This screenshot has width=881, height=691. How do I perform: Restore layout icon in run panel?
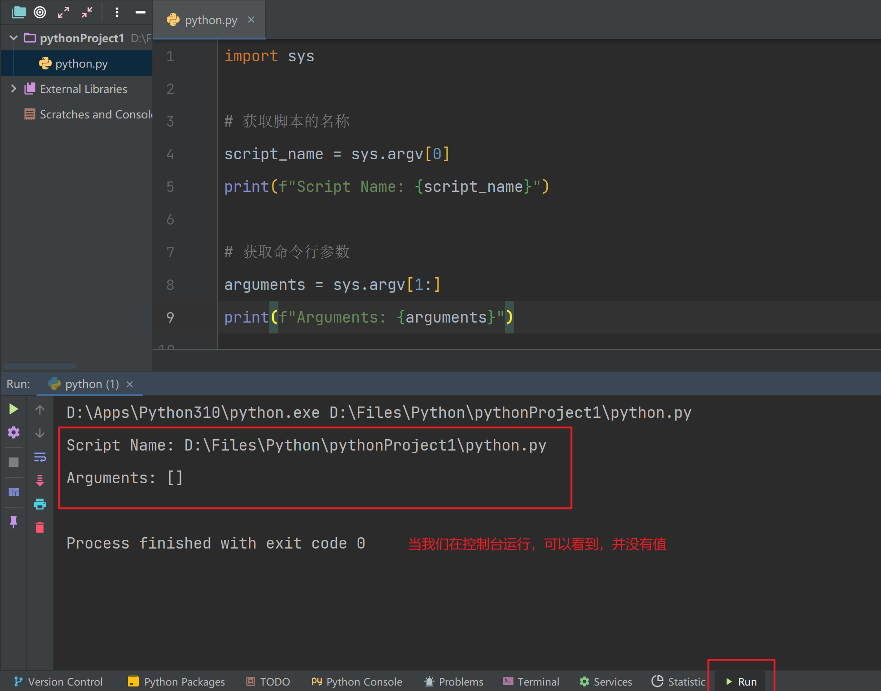14,492
